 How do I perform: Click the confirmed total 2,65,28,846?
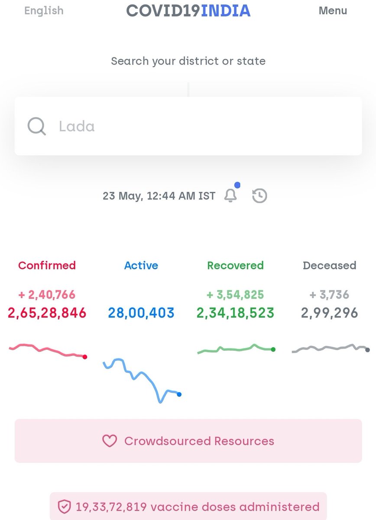pos(47,313)
